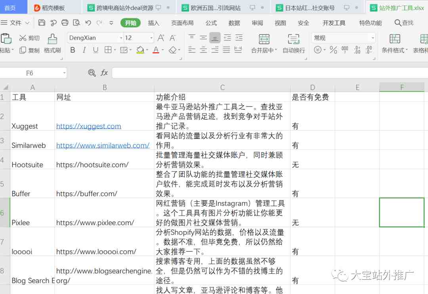Decrease cell indent
This screenshot has height=294, width=428.
pos(227,38)
